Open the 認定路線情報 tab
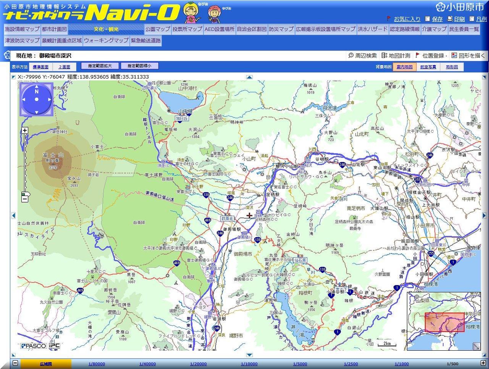The width and height of the screenshot is (489, 369). pyautogui.click(x=405, y=29)
